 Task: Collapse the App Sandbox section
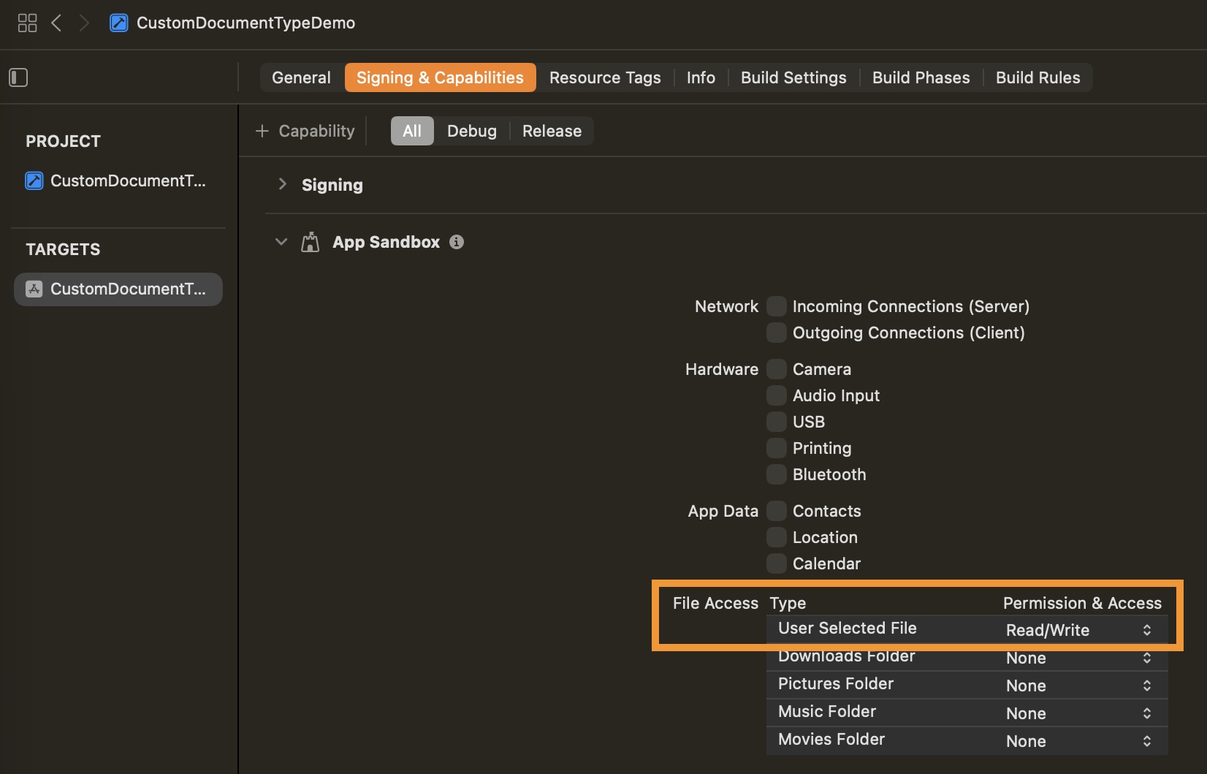coord(281,241)
